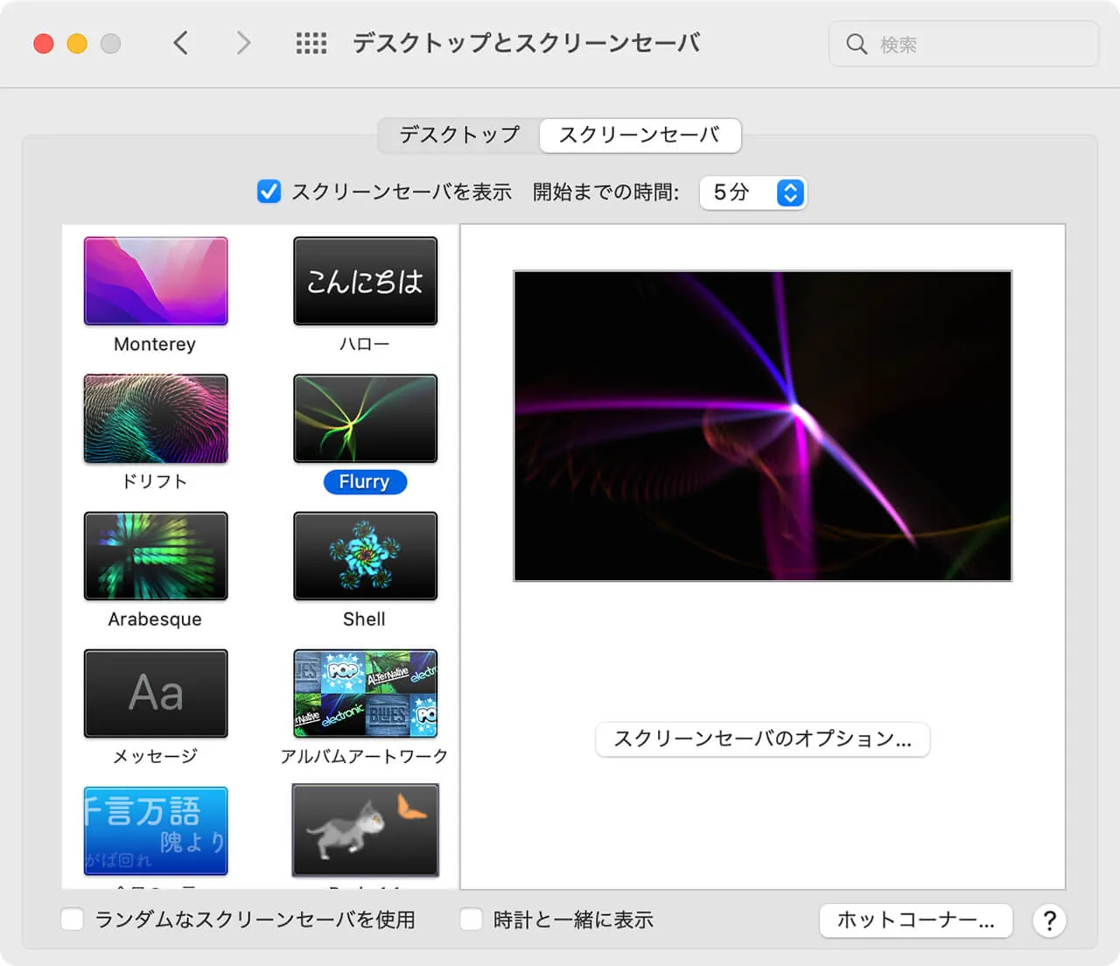Go forward with the right chevron arrow
Image resolution: width=1120 pixels, height=966 pixels.
pyautogui.click(x=243, y=43)
